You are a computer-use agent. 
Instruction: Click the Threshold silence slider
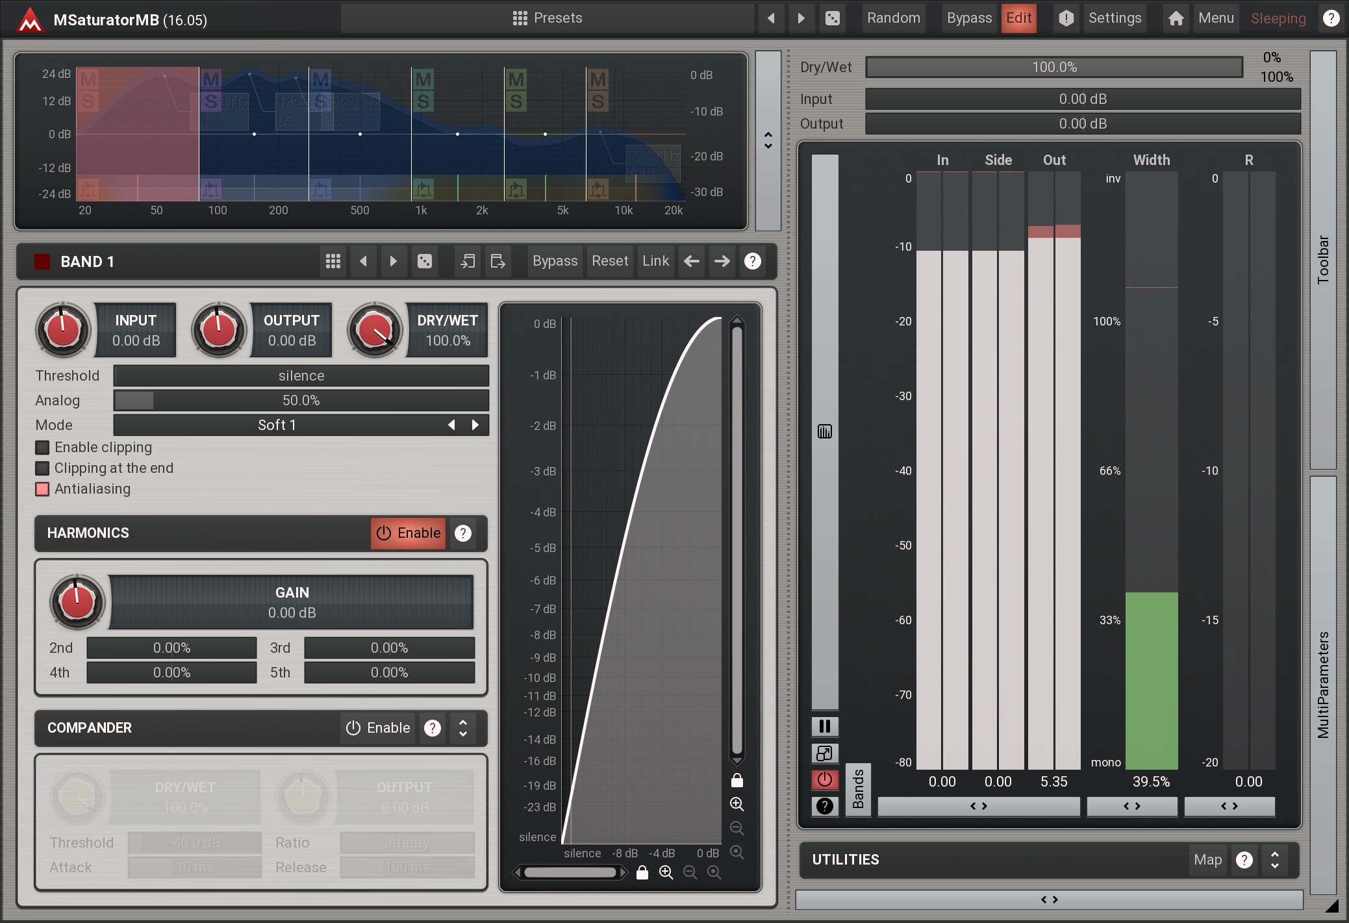click(301, 375)
